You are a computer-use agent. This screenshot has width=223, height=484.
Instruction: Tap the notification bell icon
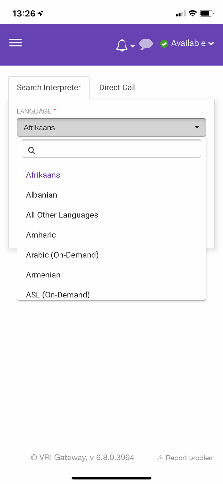coord(122,45)
